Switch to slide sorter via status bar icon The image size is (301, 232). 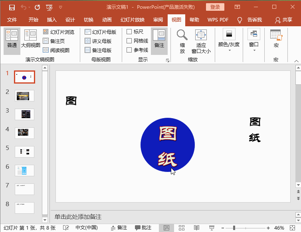181,228
